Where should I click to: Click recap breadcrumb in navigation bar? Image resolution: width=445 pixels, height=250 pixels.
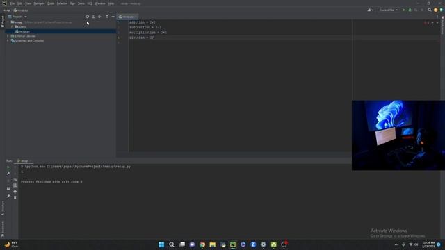tap(6, 10)
